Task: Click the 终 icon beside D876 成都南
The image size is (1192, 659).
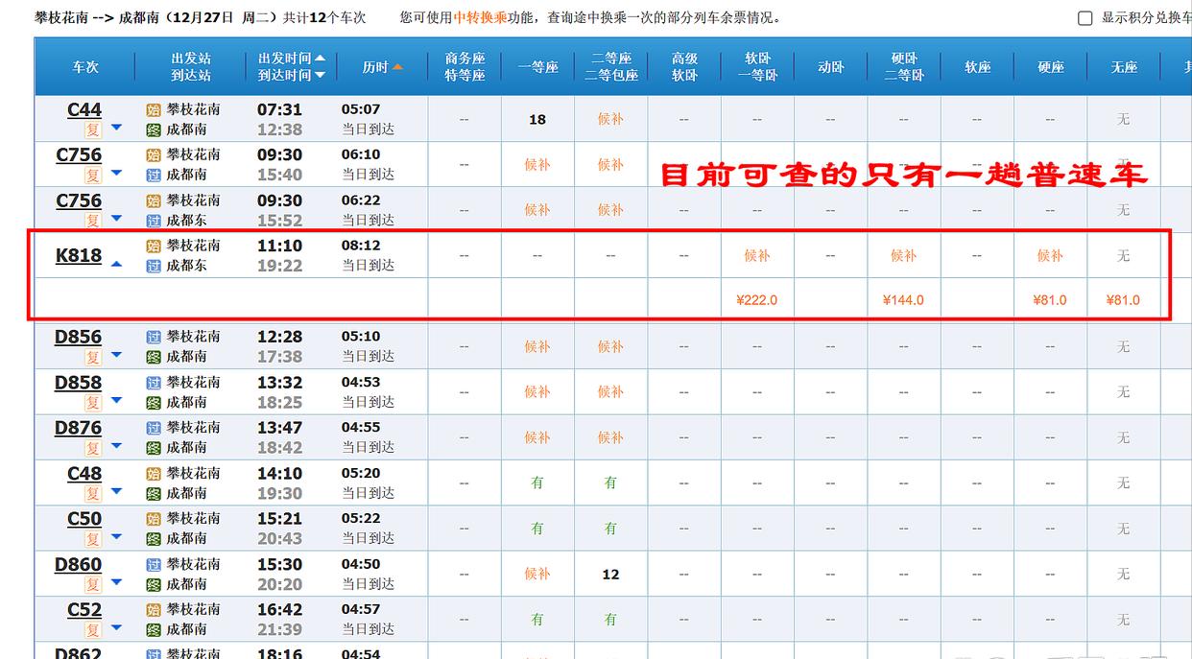Action: point(154,444)
